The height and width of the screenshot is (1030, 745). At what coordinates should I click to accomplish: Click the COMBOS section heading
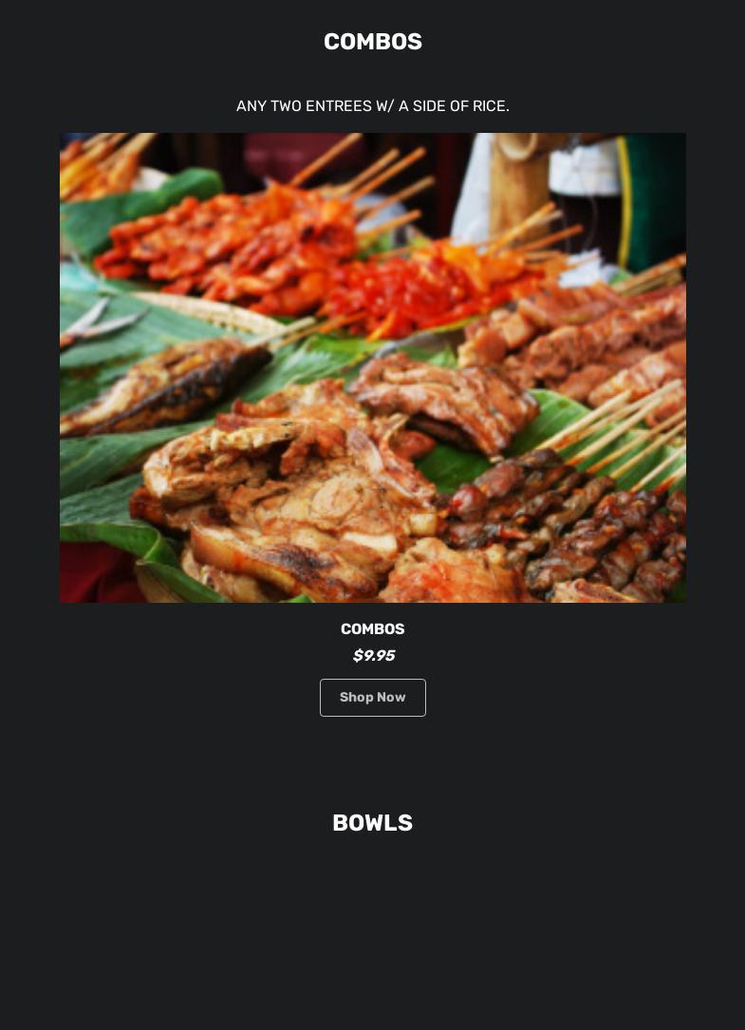point(372,42)
